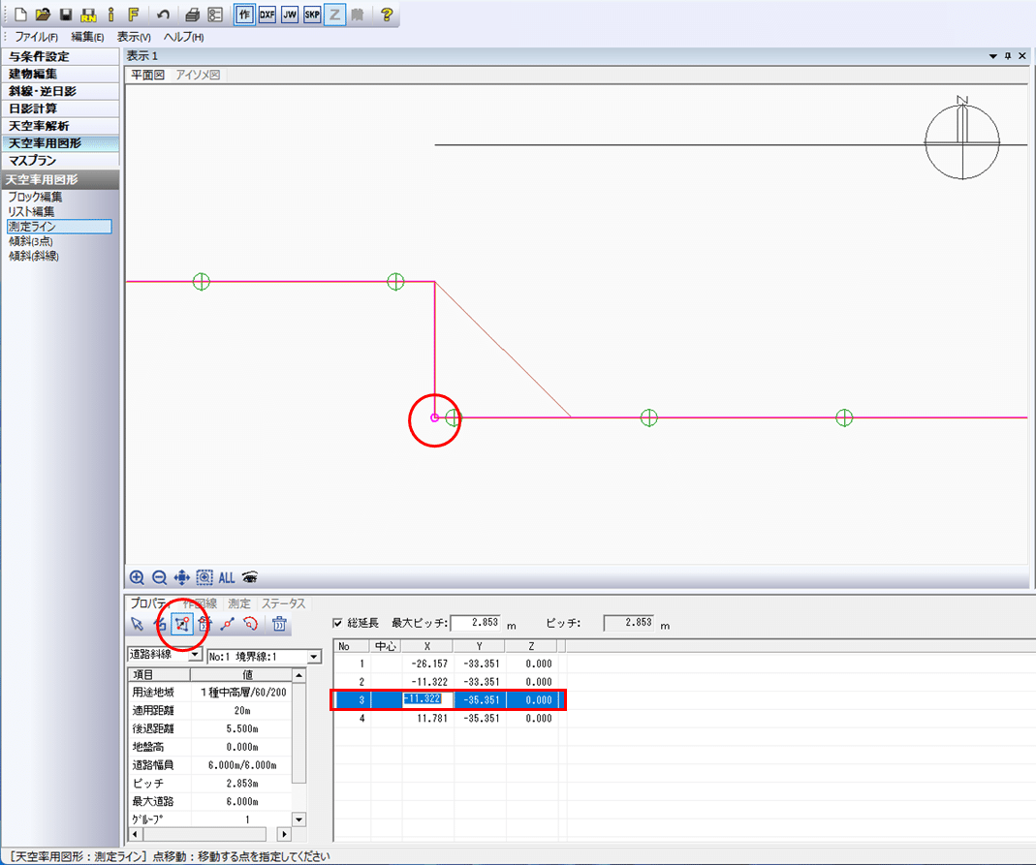Image resolution: width=1036 pixels, height=865 pixels.
Task: Choose ブロック編集 in the side list
Action: click(35, 197)
